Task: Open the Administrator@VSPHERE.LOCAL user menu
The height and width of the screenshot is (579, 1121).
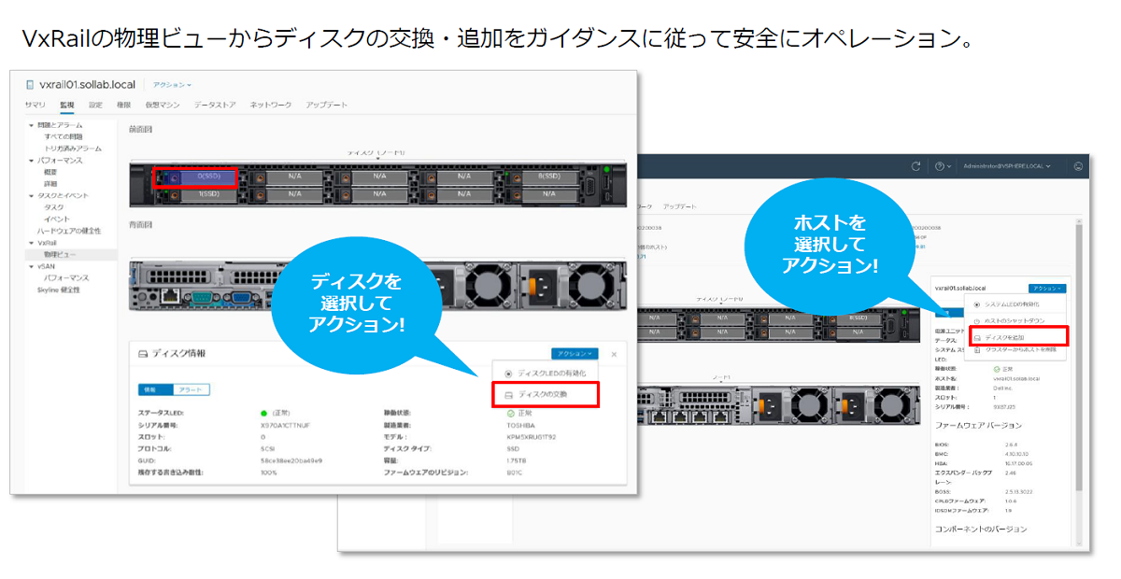Action: coord(1006,166)
